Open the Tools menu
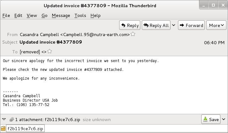This screenshot has height=133, width=228. (80, 15)
